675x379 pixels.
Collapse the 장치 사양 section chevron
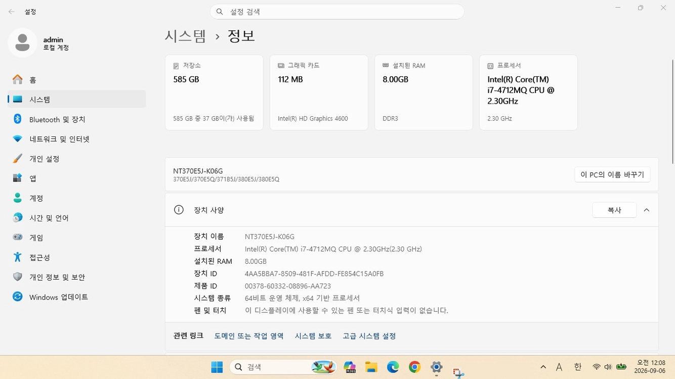click(x=647, y=210)
